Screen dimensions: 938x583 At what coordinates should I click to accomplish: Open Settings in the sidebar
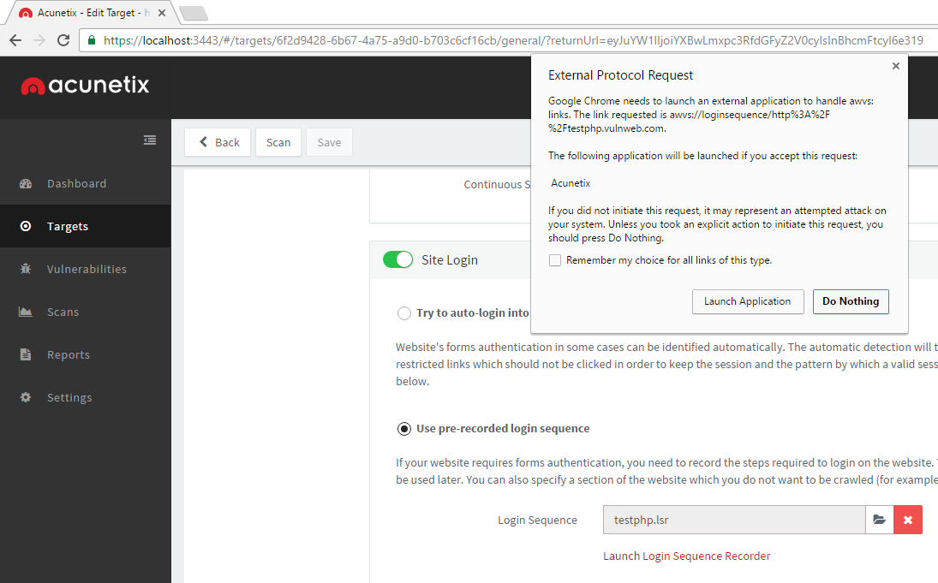pyautogui.click(x=86, y=397)
